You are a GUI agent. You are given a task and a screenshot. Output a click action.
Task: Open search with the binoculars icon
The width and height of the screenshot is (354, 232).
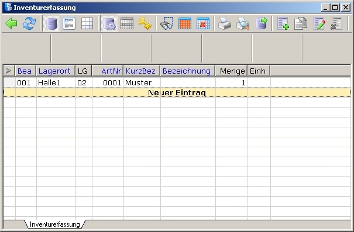[x=167, y=23]
